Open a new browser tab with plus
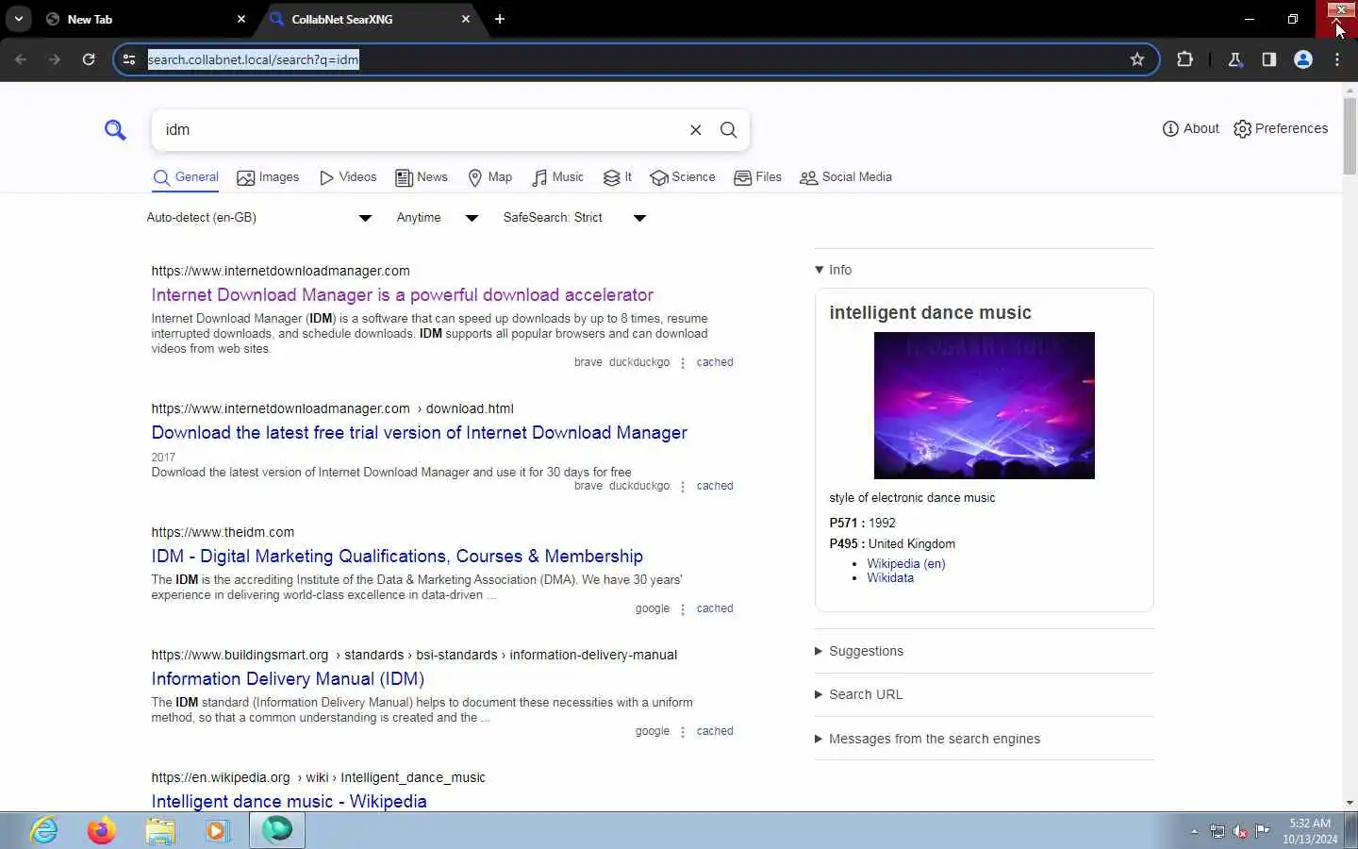This screenshot has width=1358, height=849. click(500, 19)
